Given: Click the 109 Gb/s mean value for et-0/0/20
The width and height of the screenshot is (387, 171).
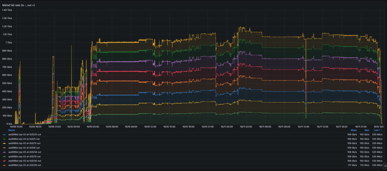Looking at the screenshot, I should point(352,134).
